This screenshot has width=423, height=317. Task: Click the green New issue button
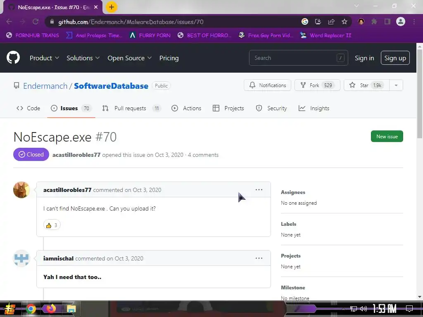(x=387, y=136)
